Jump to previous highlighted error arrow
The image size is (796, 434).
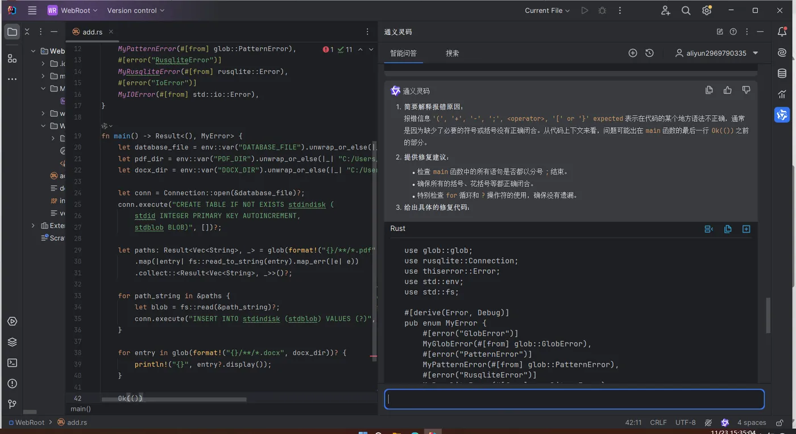pyautogui.click(x=360, y=49)
